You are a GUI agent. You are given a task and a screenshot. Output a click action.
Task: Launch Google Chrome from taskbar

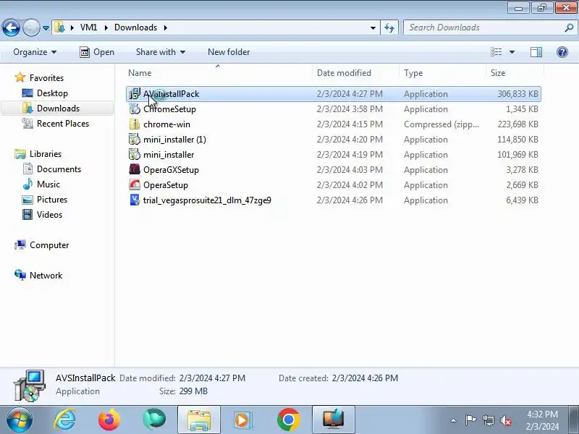point(288,420)
